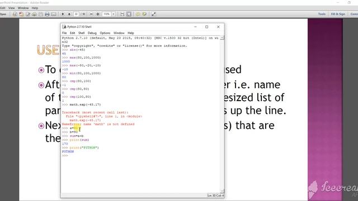Open the Help menu in Python Shell

pos(130,33)
